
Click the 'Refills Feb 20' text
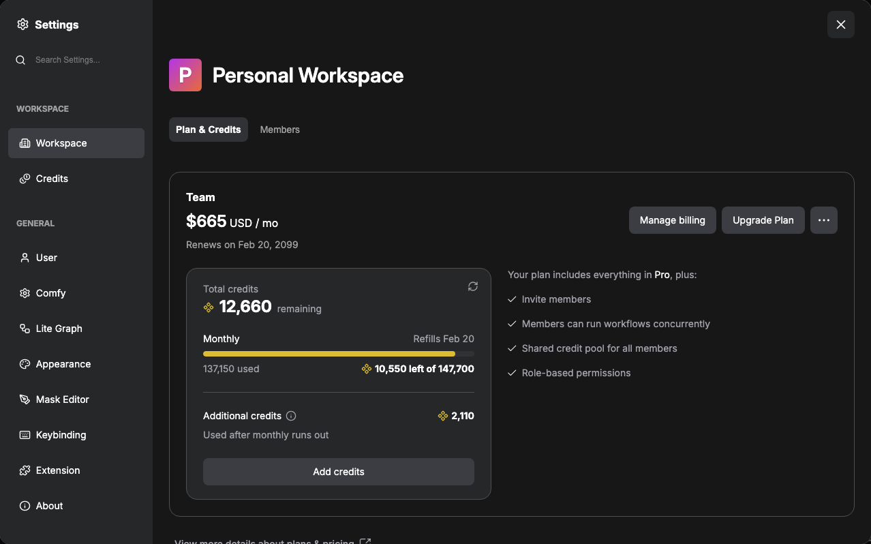pos(444,339)
